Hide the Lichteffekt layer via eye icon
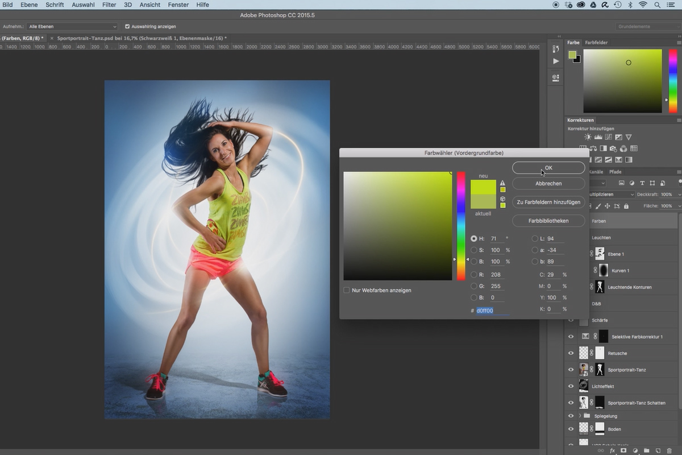Screen dimensions: 682x455 [571, 386]
